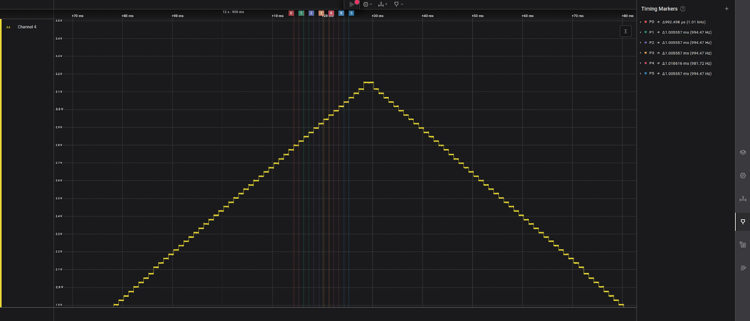Image resolution: width=750 pixels, height=321 pixels.
Task: Click the channel vertical fit button
Action: [625, 31]
